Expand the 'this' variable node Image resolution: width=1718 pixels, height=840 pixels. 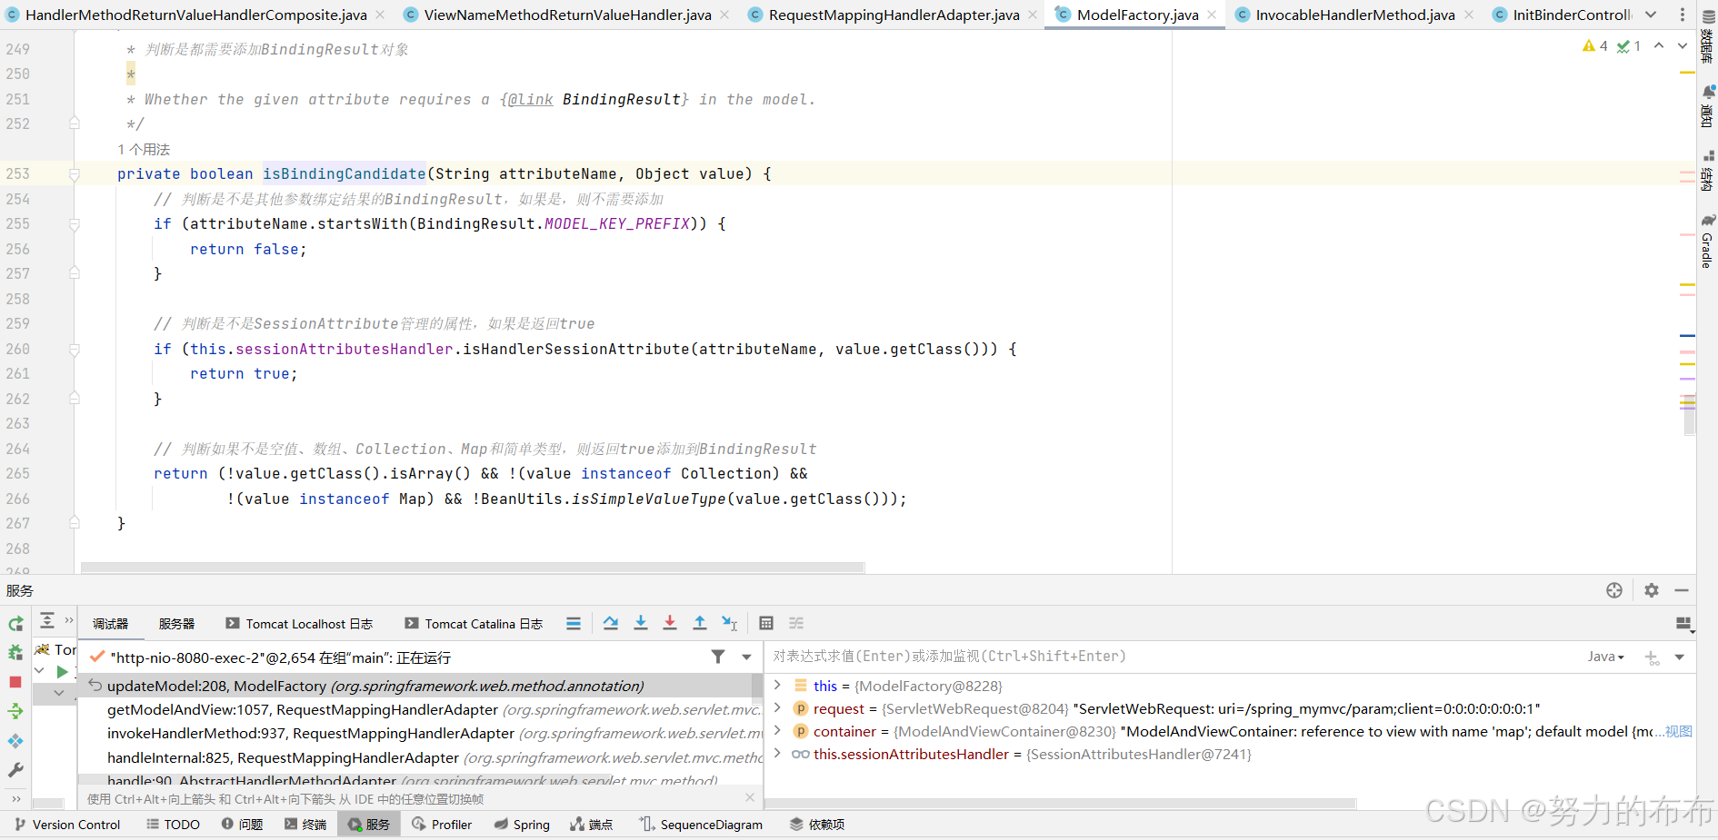[x=777, y=685]
